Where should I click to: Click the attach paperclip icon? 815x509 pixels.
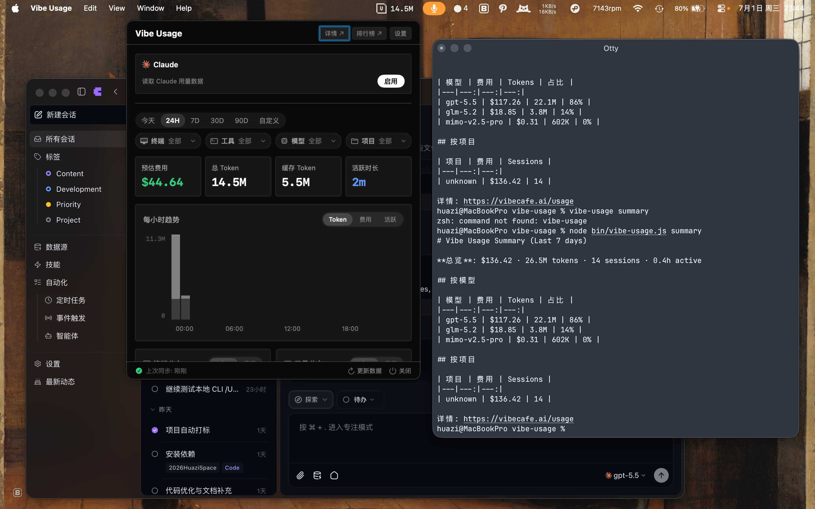(x=300, y=475)
